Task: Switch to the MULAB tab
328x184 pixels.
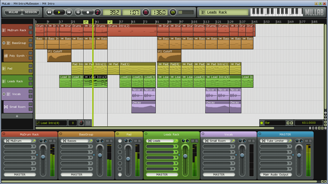Action: point(13,12)
